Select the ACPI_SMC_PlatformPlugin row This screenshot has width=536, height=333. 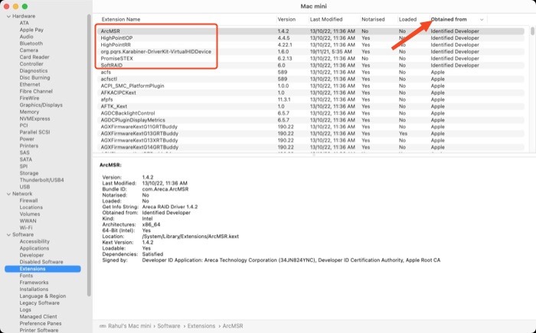(310, 86)
